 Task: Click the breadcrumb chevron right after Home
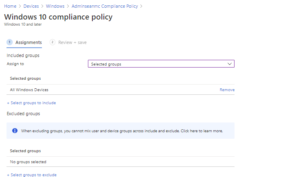[x=20, y=7]
